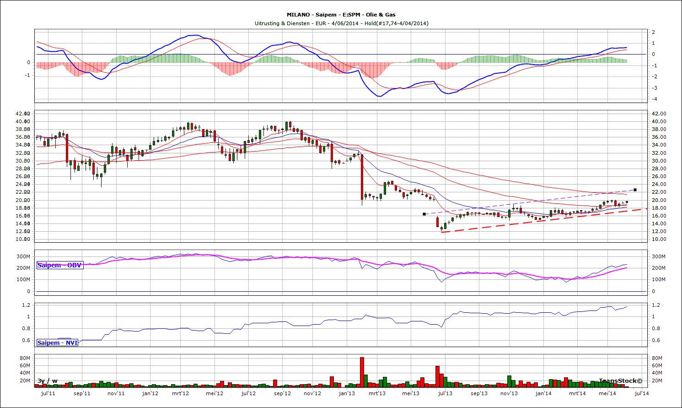Click the '30.00' price label on the right axis
The height and width of the screenshot is (408, 682).
click(x=659, y=161)
